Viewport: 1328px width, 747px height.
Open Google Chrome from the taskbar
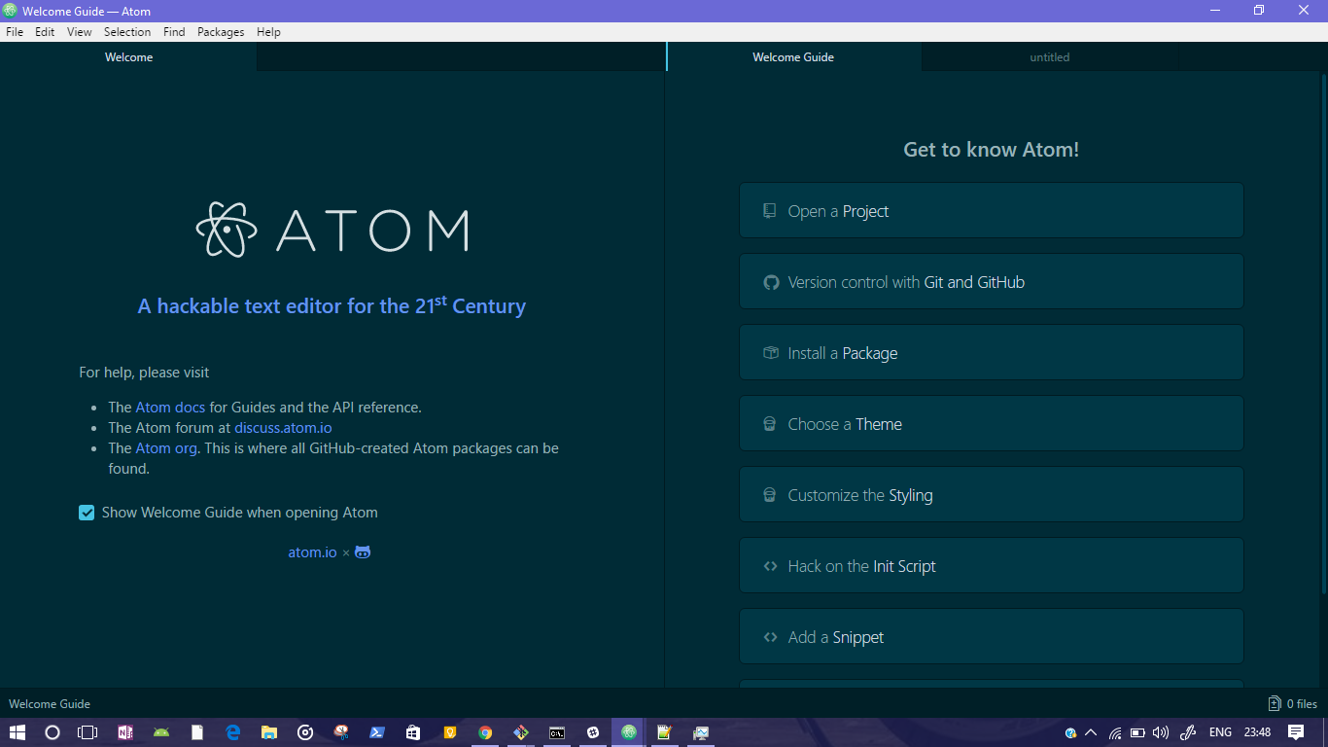coord(485,732)
